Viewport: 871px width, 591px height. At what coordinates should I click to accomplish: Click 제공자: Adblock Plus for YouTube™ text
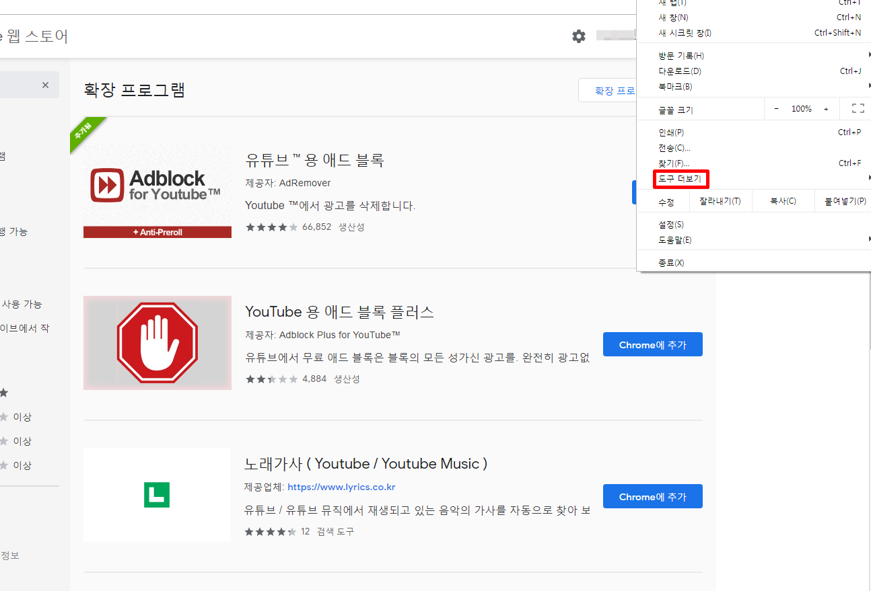323,335
